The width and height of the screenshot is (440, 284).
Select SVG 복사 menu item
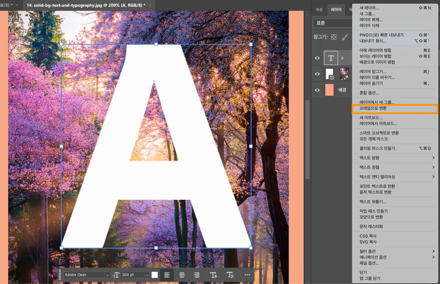pyautogui.click(x=395, y=242)
